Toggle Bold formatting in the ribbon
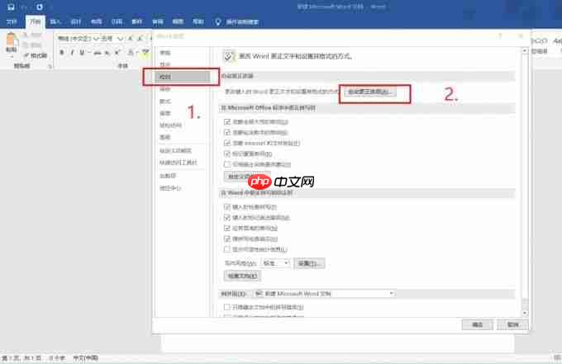The width and height of the screenshot is (562, 364). [x=62, y=53]
